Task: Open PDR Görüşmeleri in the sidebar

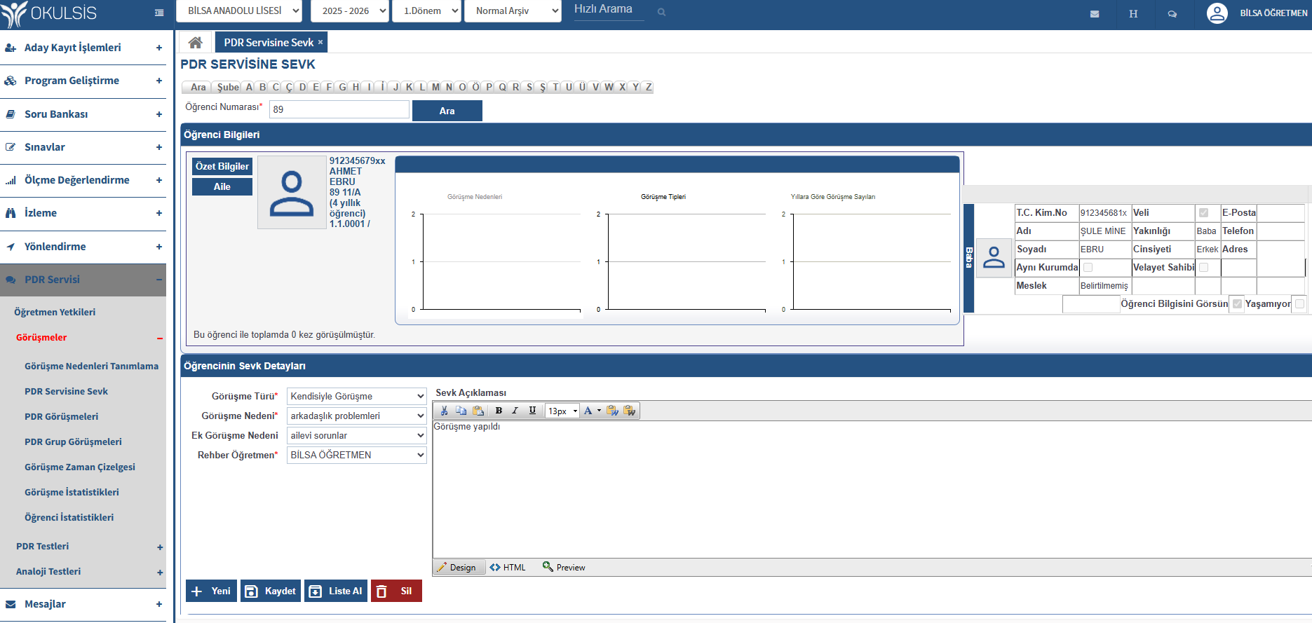Action: point(61,416)
